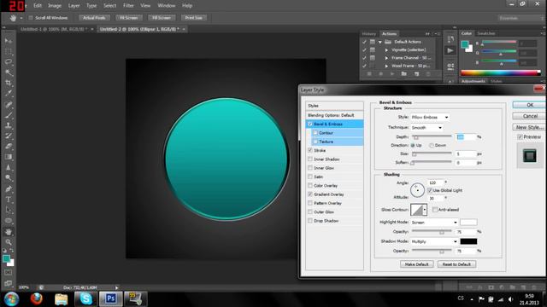This screenshot has height=307, width=547.
Task: Click the shadow mode black color swatch
Action: pyautogui.click(x=468, y=241)
